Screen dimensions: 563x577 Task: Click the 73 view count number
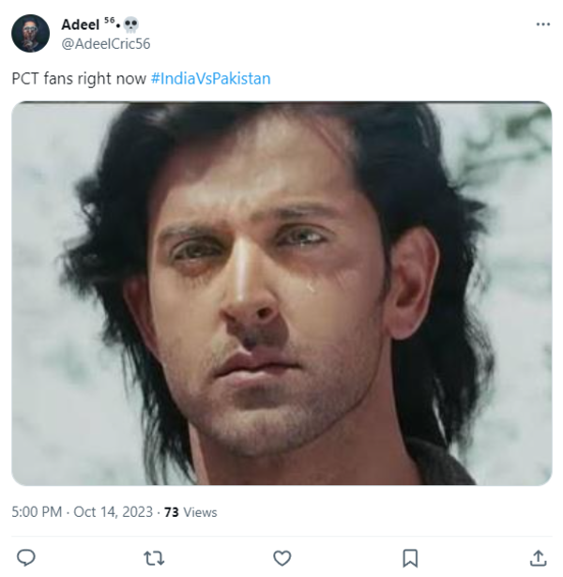171,512
